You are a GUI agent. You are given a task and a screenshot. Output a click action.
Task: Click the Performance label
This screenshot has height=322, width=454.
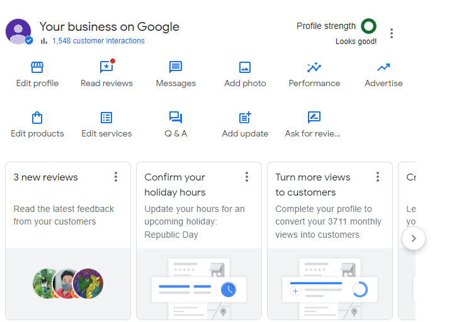[x=314, y=83]
